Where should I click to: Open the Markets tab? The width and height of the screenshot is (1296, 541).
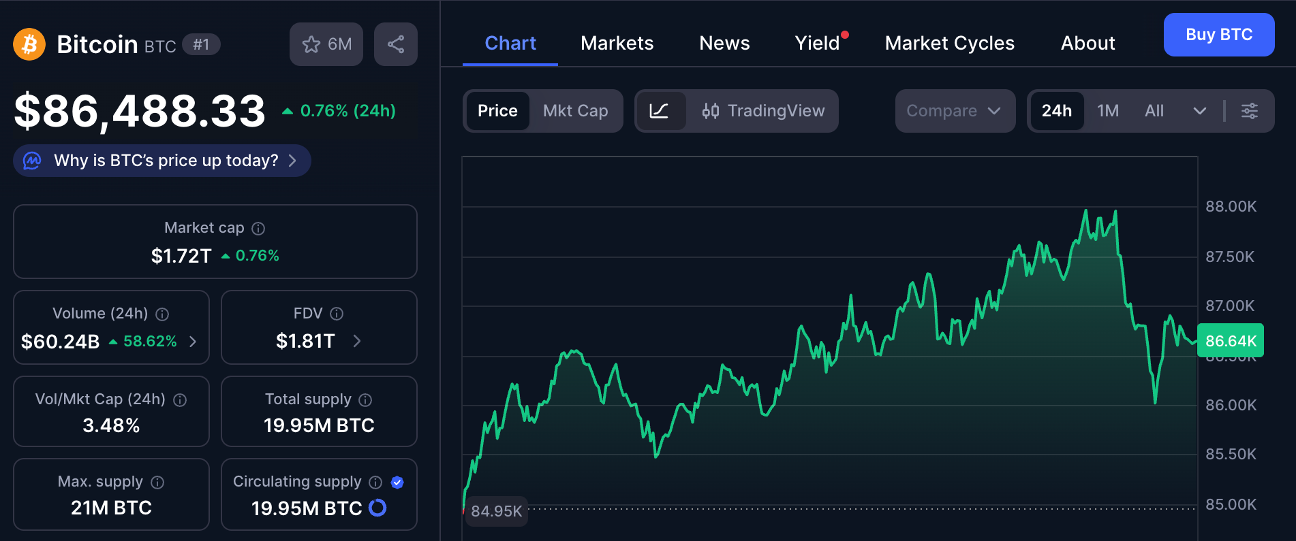[x=617, y=44]
